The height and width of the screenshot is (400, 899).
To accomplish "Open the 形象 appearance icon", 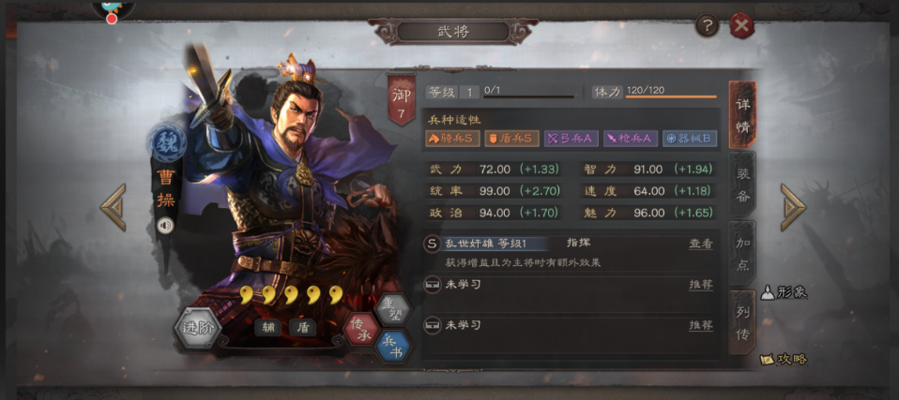I will 784,292.
